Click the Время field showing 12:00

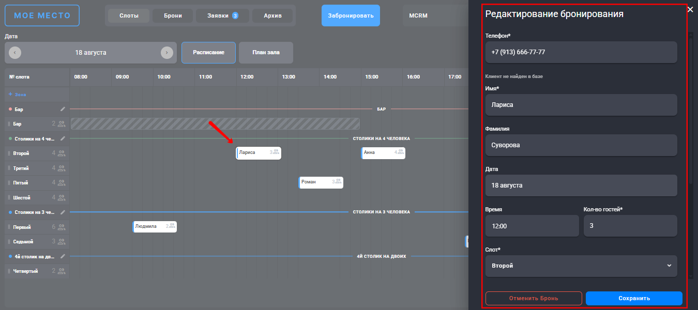532,226
